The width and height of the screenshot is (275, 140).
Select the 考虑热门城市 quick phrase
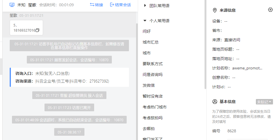[155, 107]
